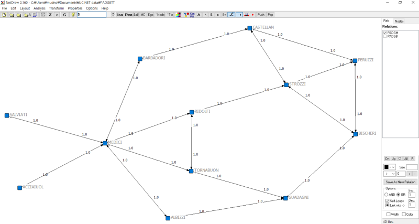Click the small s node size icon

(217, 15)
